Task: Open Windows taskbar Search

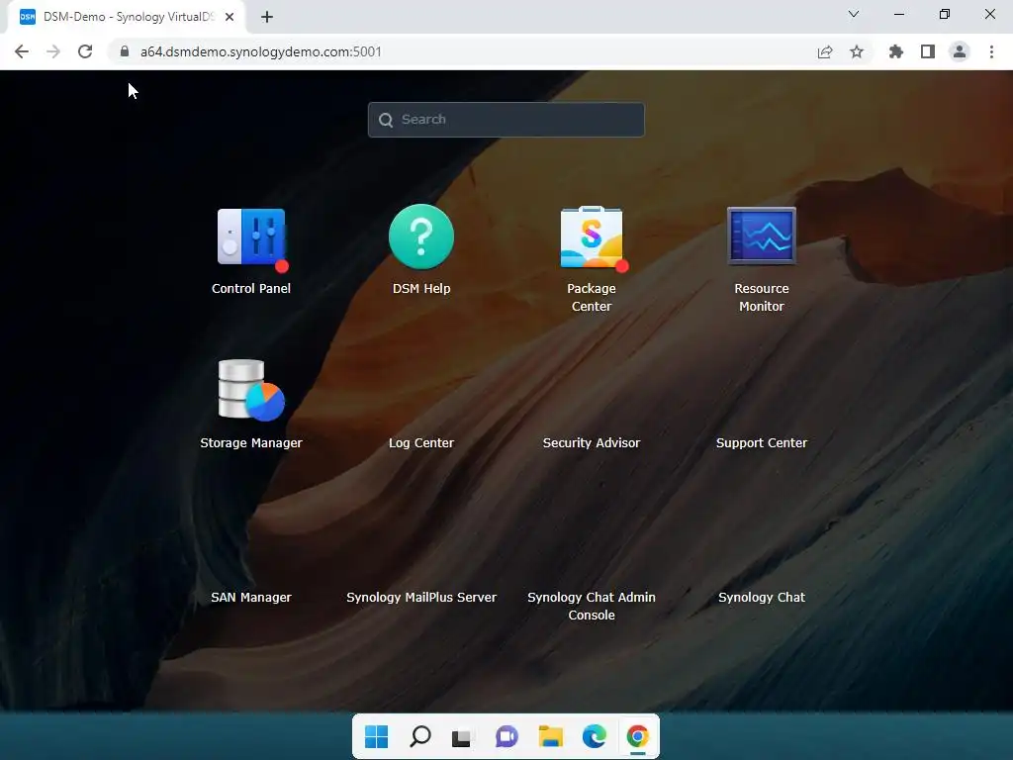Action: tap(419, 736)
